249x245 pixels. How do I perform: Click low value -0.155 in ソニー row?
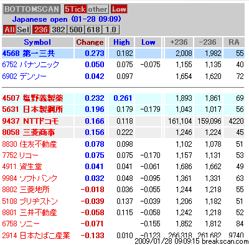point(151,224)
